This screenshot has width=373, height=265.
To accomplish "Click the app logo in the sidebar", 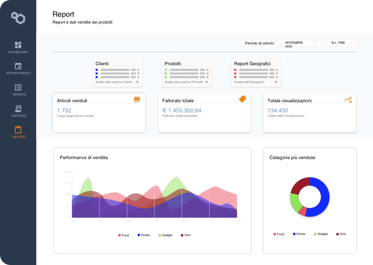I will [x=18, y=18].
